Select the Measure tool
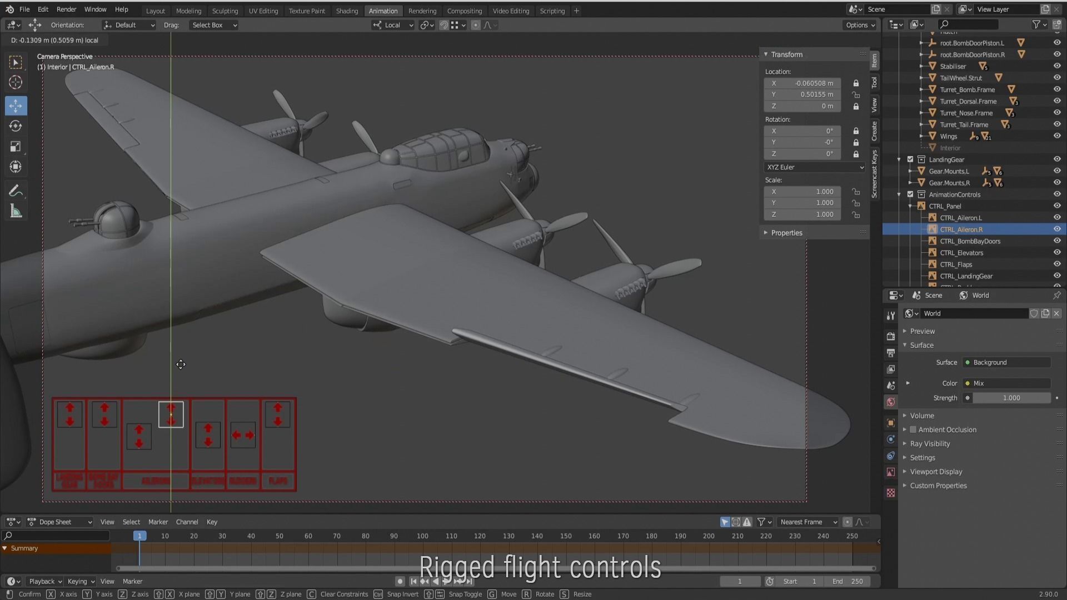 pyautogui.click(x=16, y=212)
